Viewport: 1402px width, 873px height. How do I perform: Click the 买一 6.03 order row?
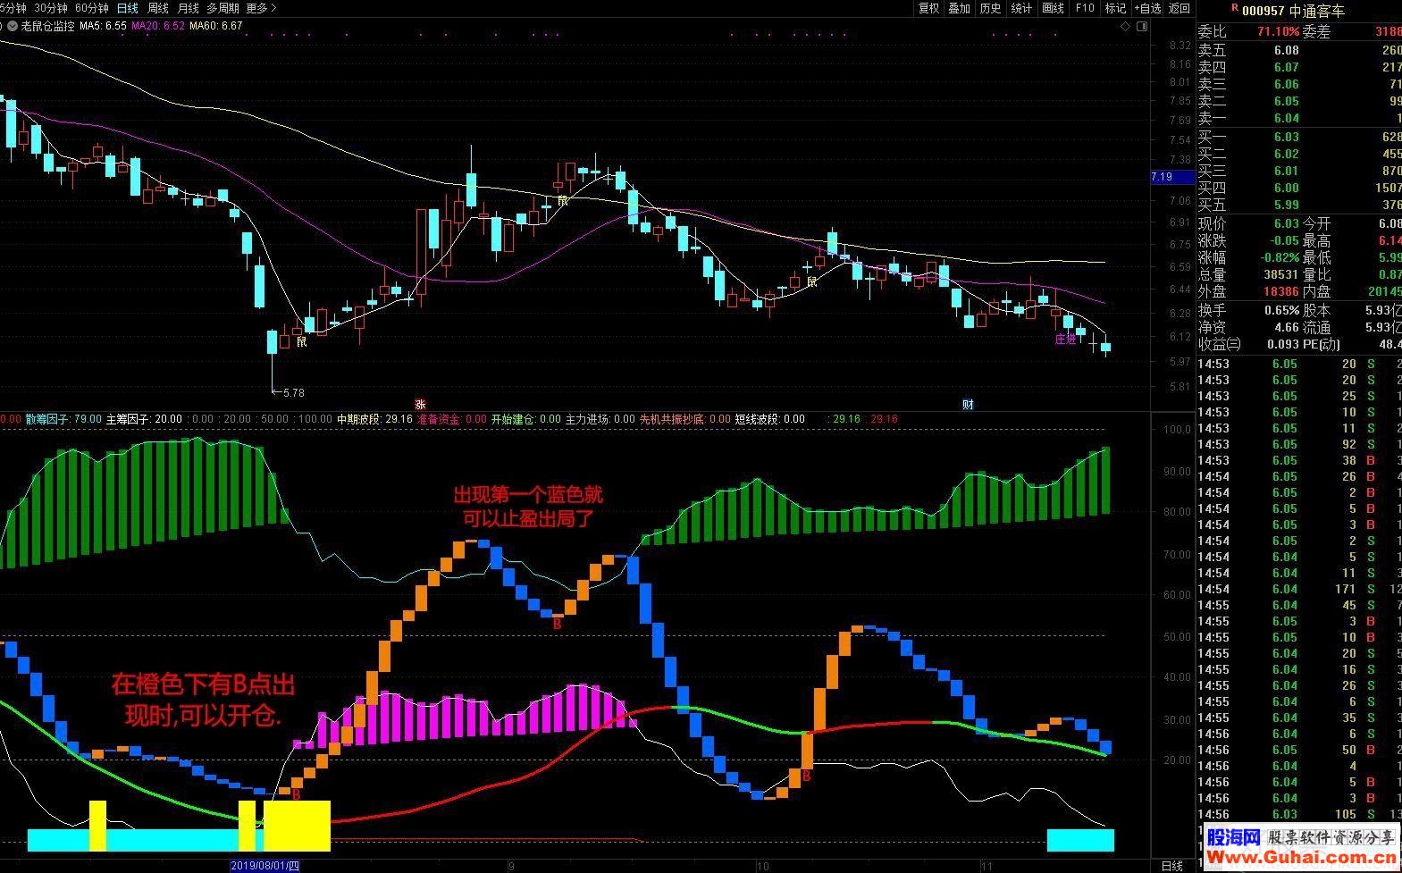click(x=1299, y=137)
